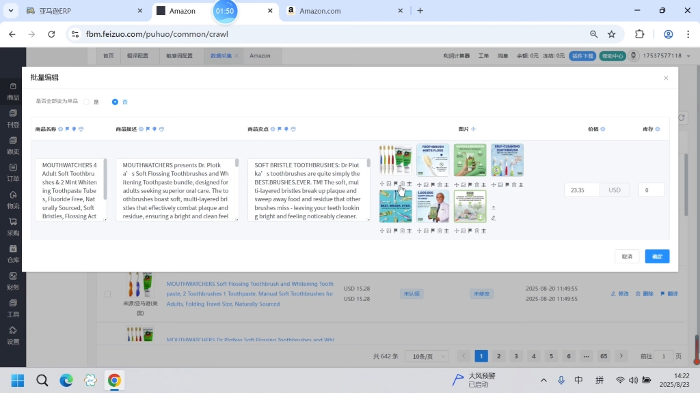The width and height of the screenshot is (700, 393).
Task: Switch to the 首页 tab
Action: (x=109, y=56)
